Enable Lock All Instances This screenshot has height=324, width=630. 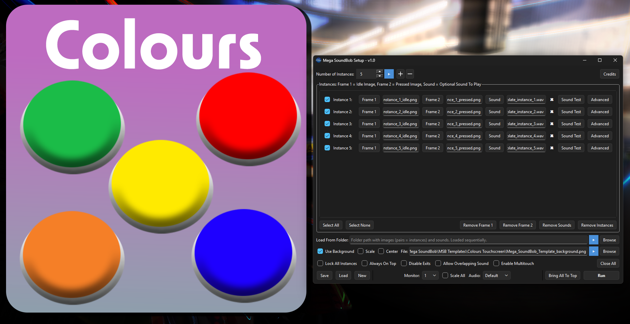320,264
